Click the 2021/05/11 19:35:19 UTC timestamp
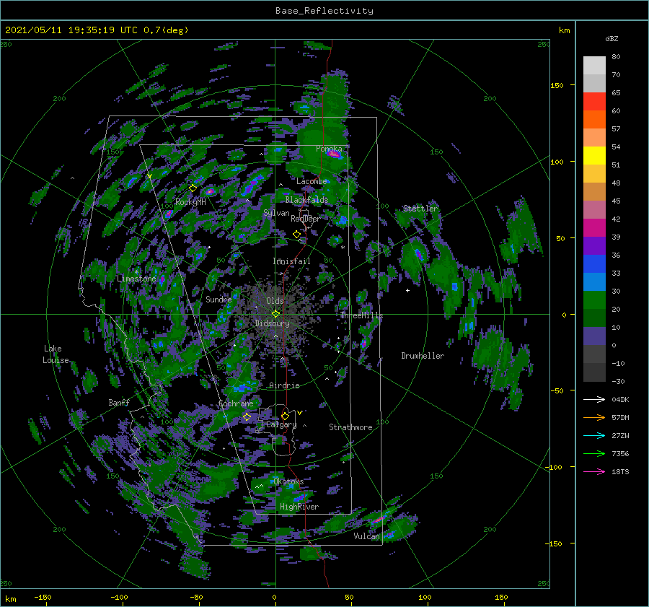This screenshot has width=649, height=607. click(x=71, y=30)
